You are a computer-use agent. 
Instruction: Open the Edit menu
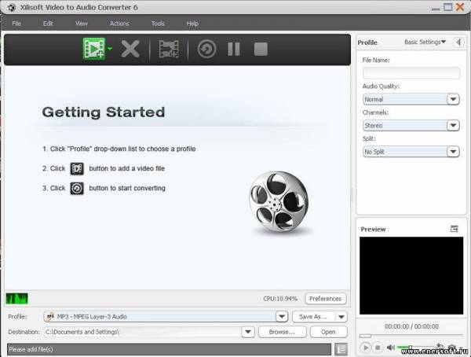(48, 24)
